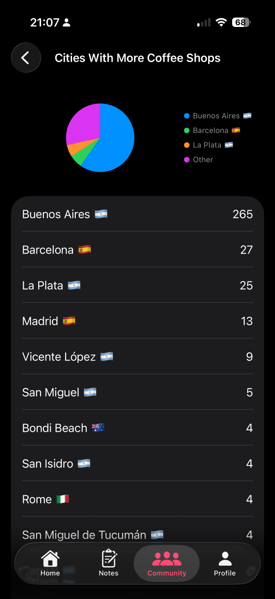Open the Madrid list entry
The width and height of the screenshot is (275, 599).
[x=137, y=321]
